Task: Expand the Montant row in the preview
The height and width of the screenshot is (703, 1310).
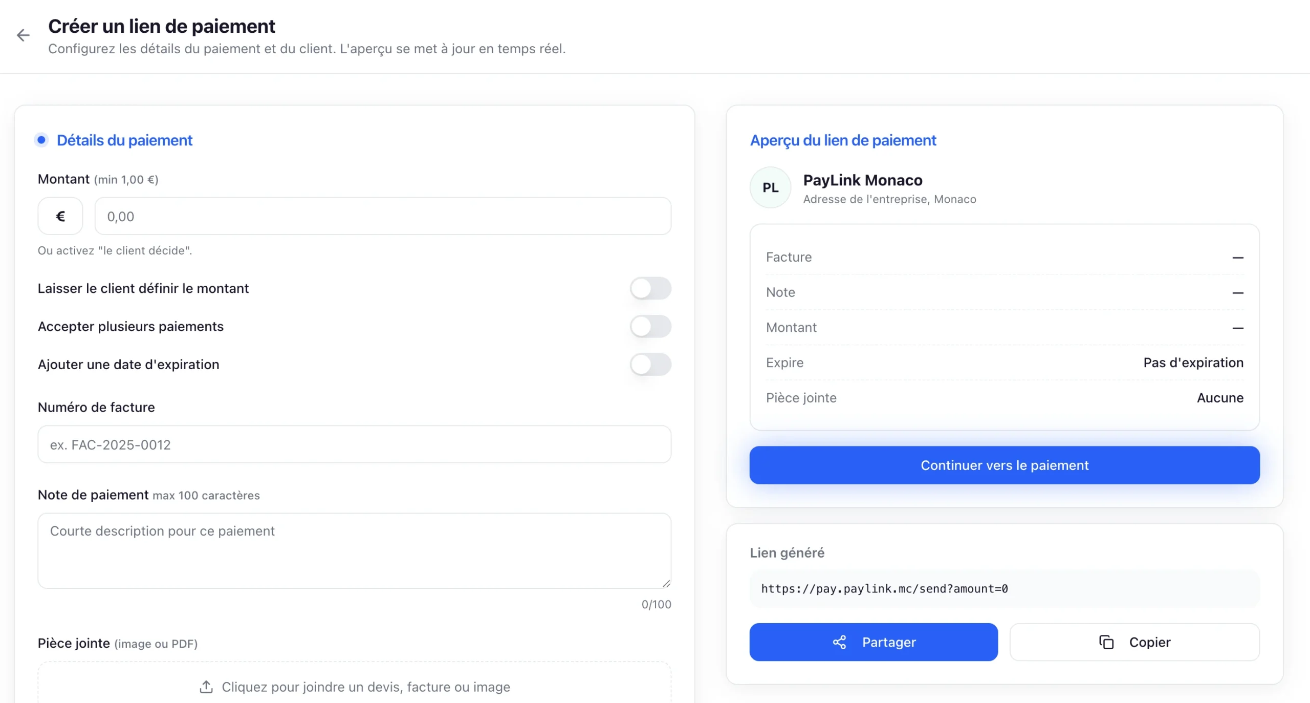Action: [x=1238, y=327]
